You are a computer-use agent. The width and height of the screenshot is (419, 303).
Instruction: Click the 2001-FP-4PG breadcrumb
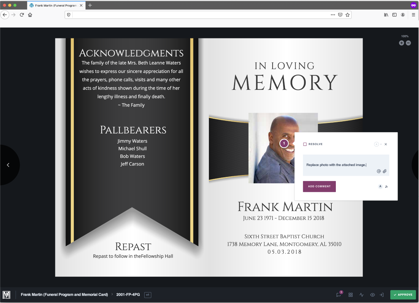pyautogui.click(x=128, y=295)
